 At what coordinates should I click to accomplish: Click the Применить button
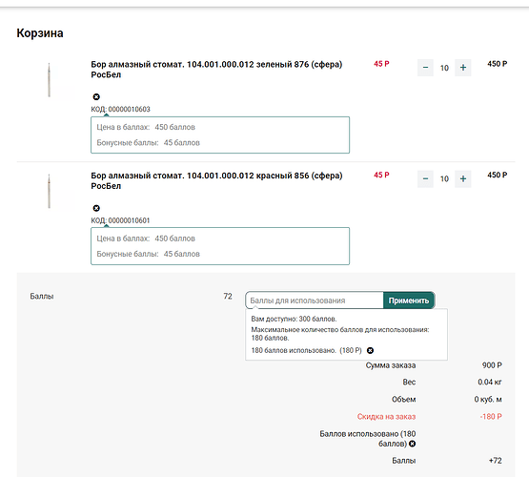(x=409, y=301)
